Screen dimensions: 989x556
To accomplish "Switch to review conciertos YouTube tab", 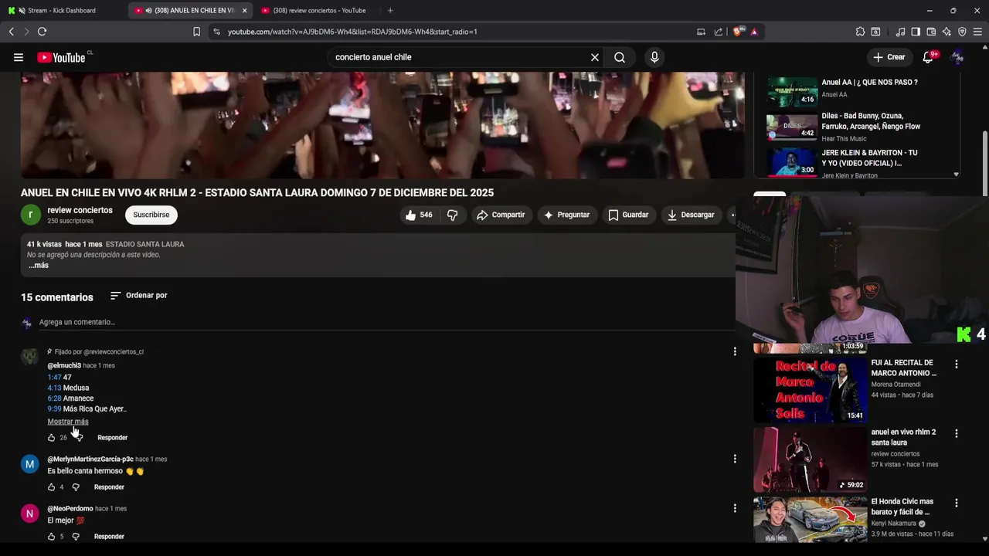I will click(319, 11).
